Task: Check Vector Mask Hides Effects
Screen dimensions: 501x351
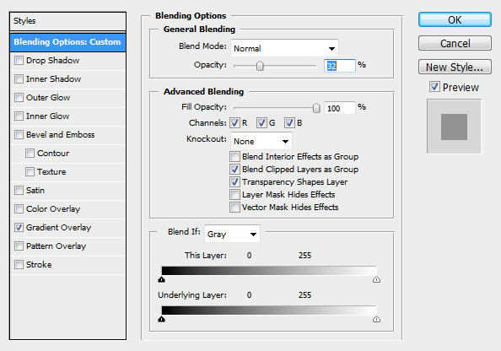Action: [x=234, y=208]
